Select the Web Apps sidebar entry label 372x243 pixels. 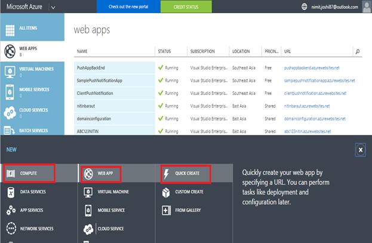(28, 48)
